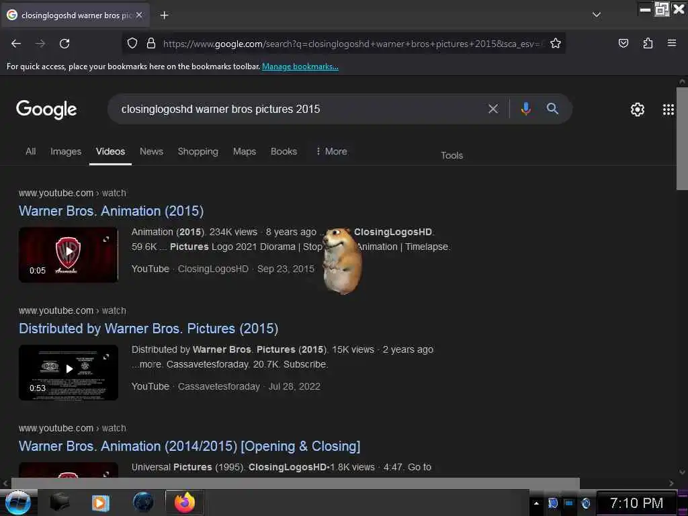Open the Manage bookmarks link
Image resolution: width=688 pixels, height=516 pixels.
tap(300, 67)
